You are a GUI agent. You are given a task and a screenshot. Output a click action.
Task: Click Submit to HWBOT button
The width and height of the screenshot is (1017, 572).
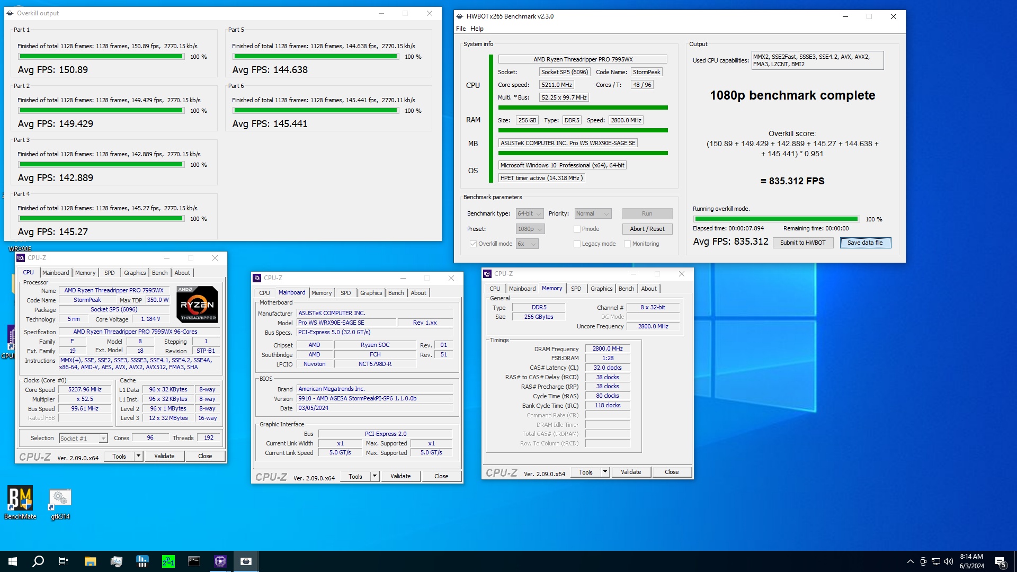[802, 243]
